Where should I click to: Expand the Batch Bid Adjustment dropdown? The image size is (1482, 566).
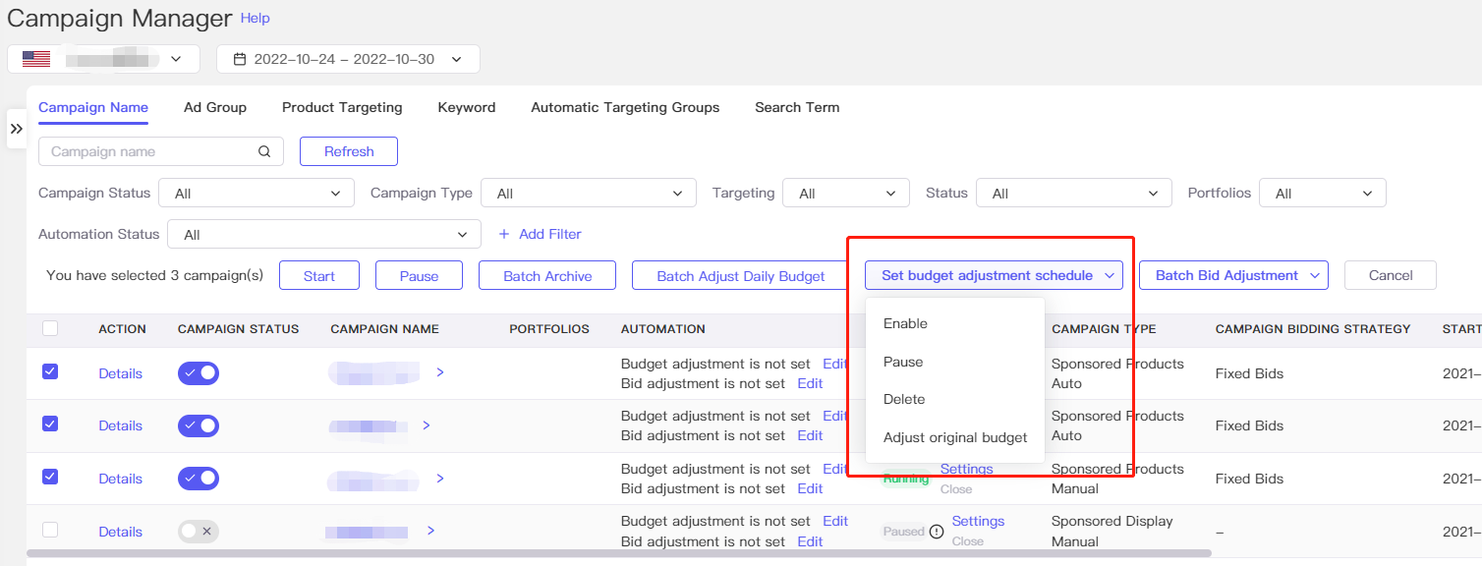click(1232, 275)
